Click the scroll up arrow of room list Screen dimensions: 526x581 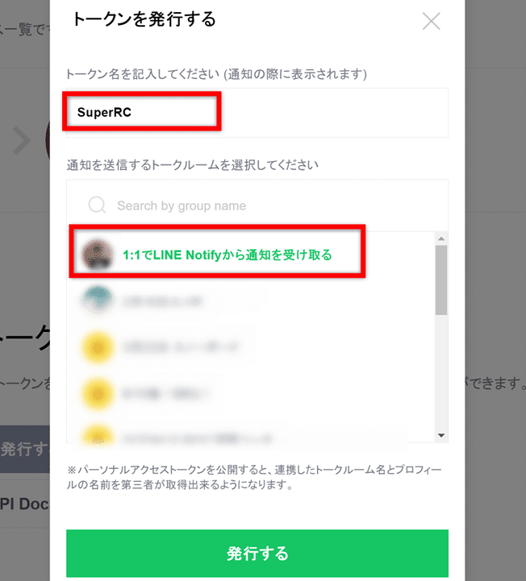(441, 239)
